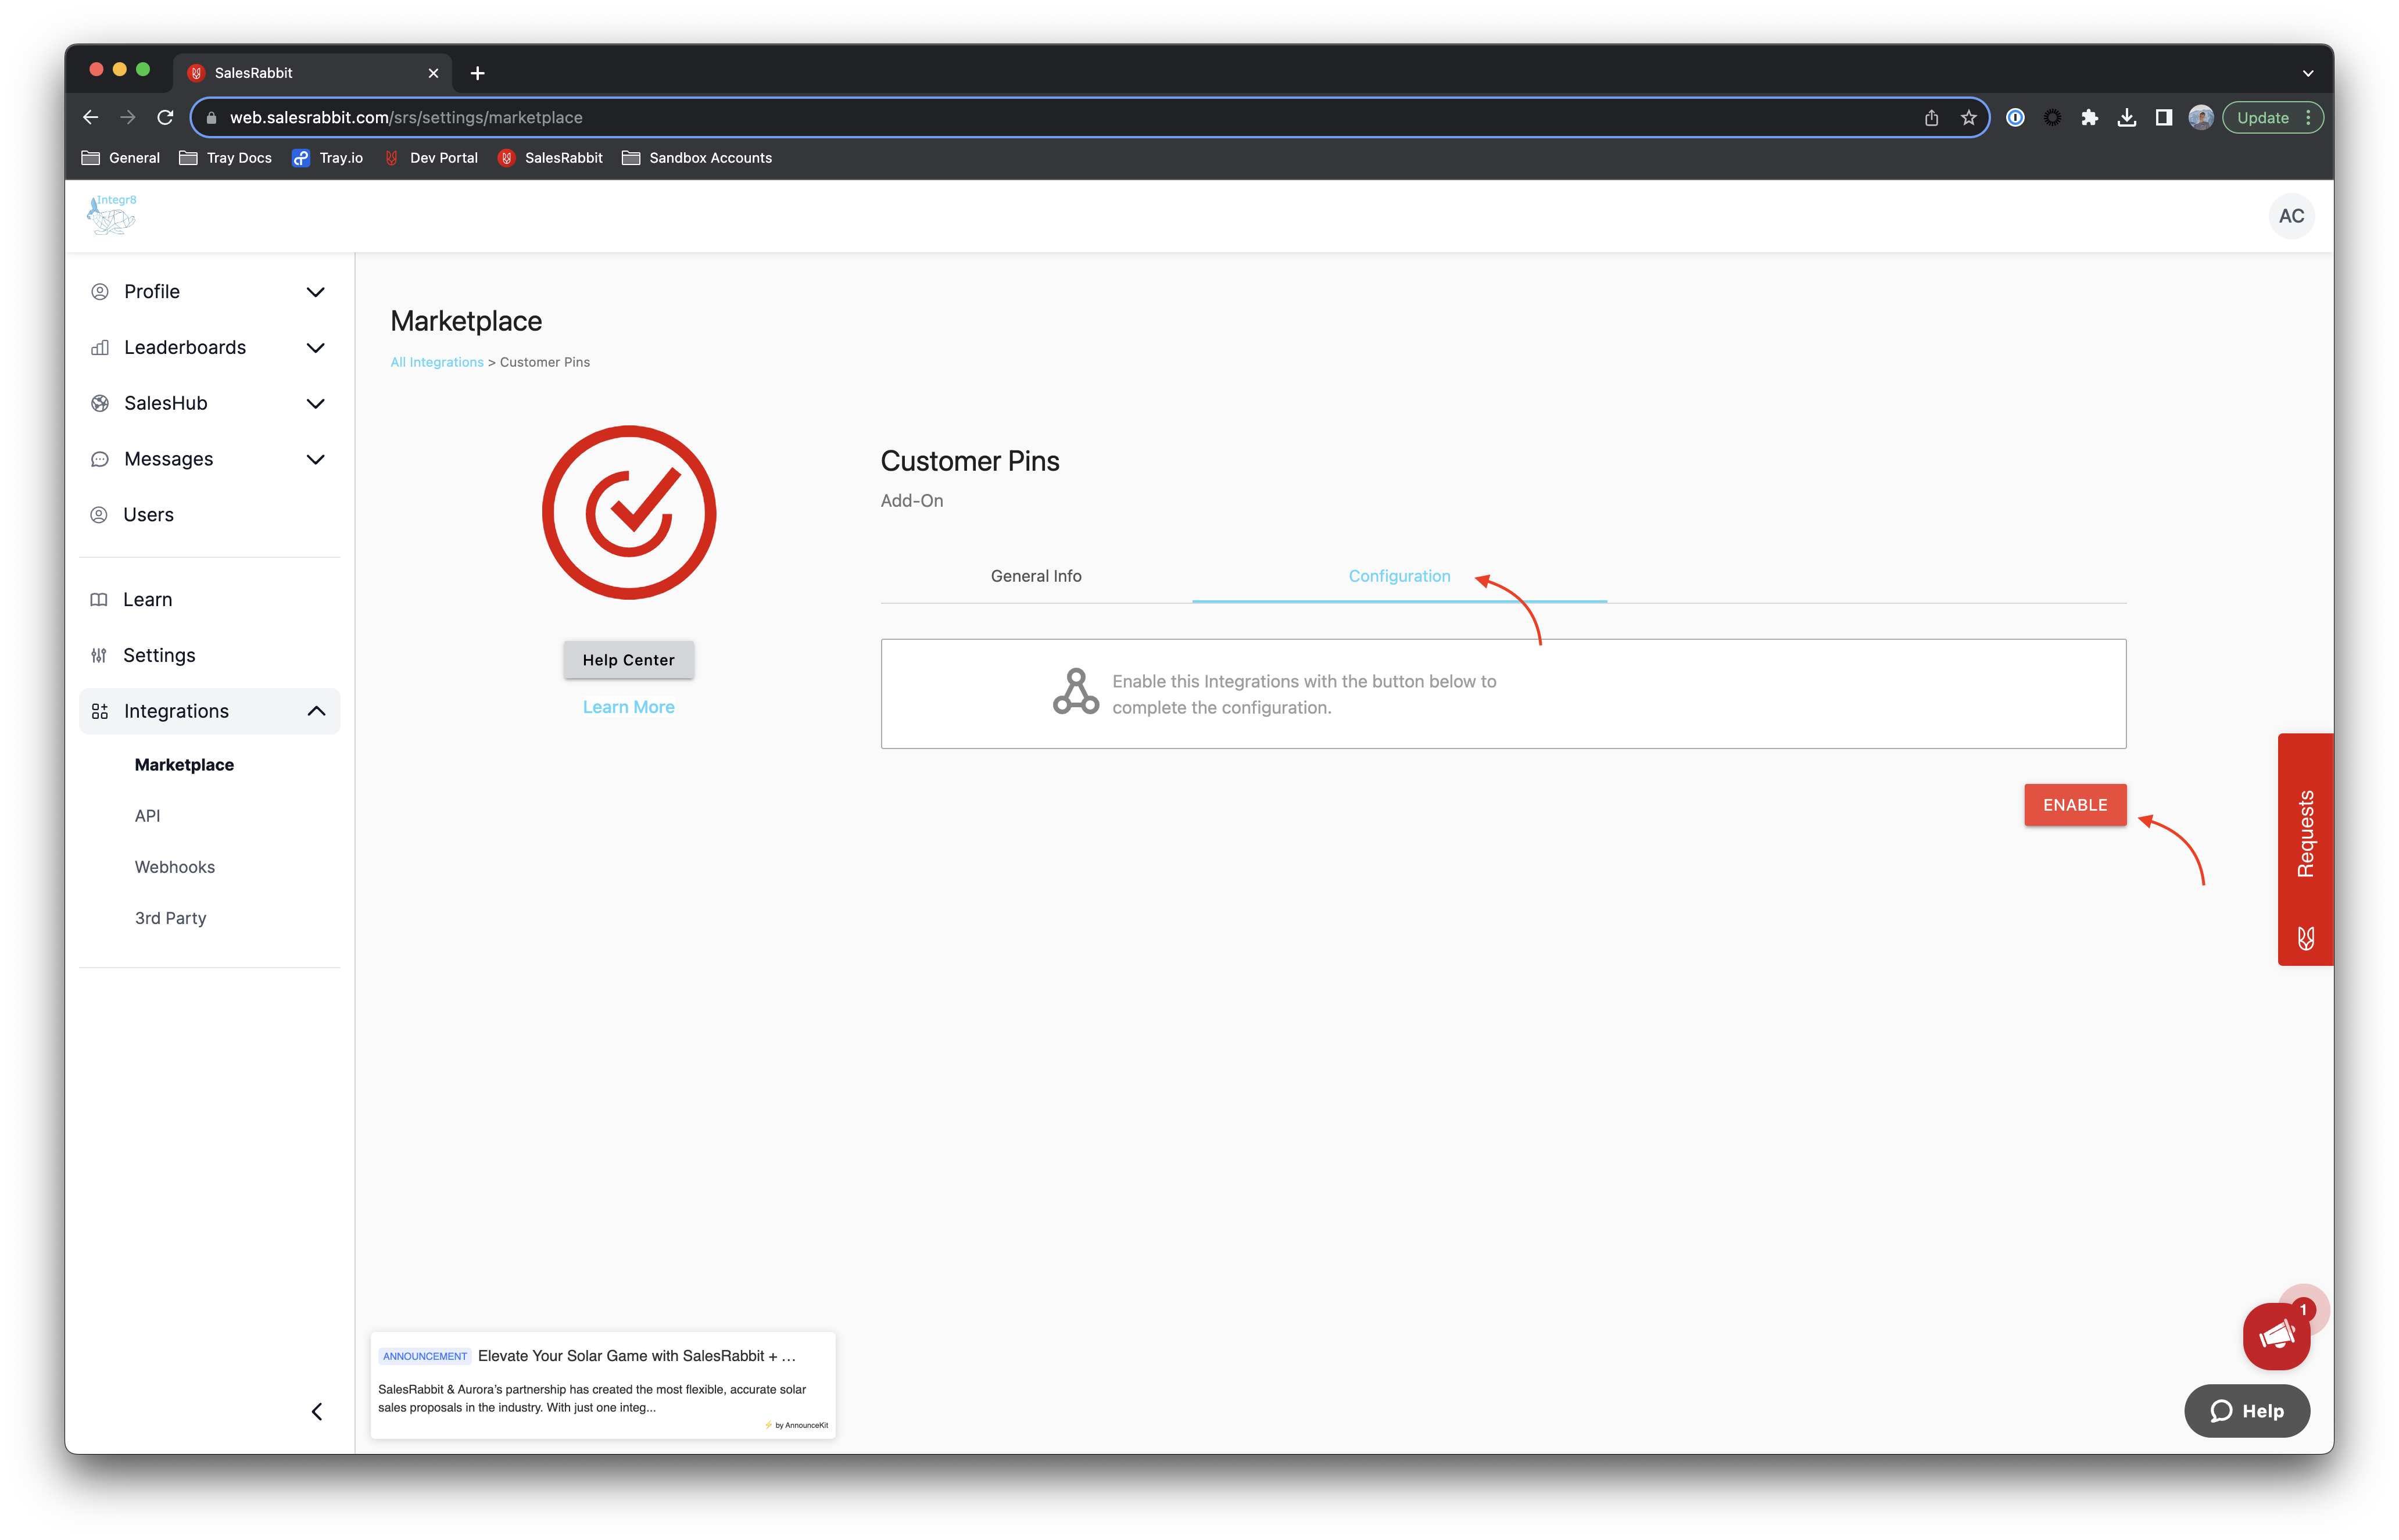The width and height of the screenshot is (2399, 1540).
Task: Collapse the sidebar with the left chevron
Action: click(317, 1410)
